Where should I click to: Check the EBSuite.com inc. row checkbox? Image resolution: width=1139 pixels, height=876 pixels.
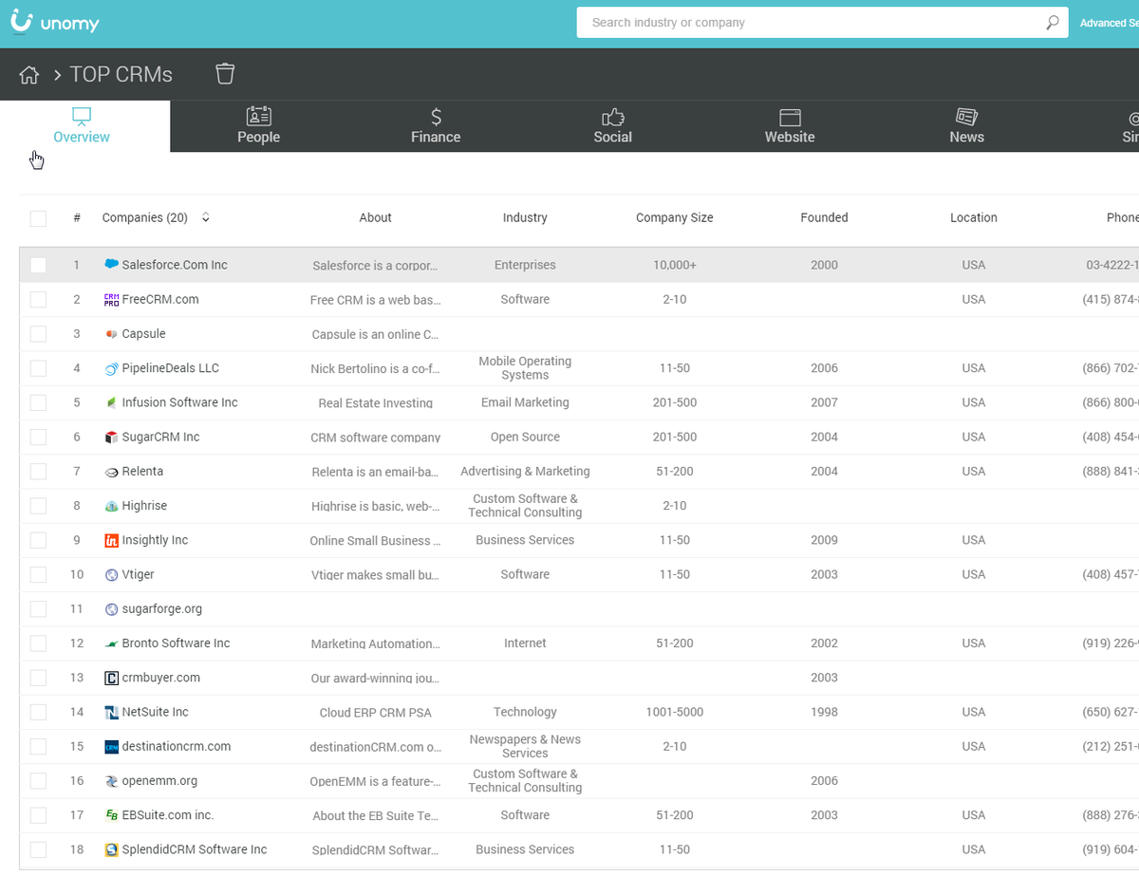[38, 815]
